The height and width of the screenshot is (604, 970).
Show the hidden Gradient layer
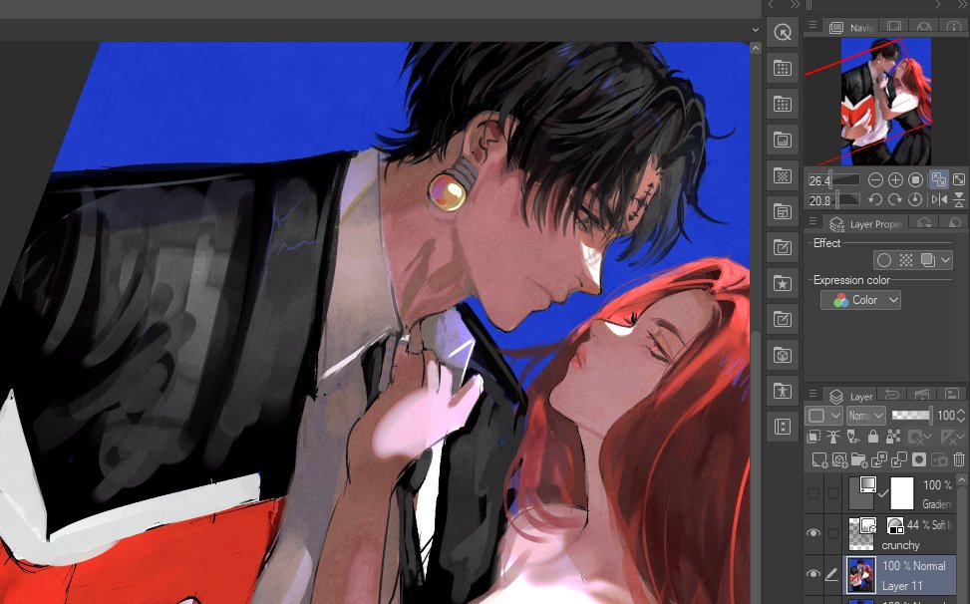click(x=813, y=492)
